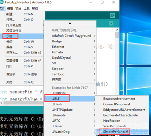Click editor vertical scrollbar thumb

pyautogui.click(x=117, y=35)
